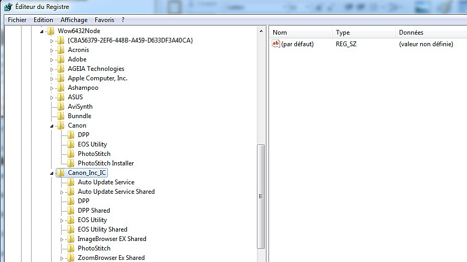The height and width of the screenshot is (262, 467).
Task: Select the Canon_Inc_IC key
Action: (x=87, y=173)
